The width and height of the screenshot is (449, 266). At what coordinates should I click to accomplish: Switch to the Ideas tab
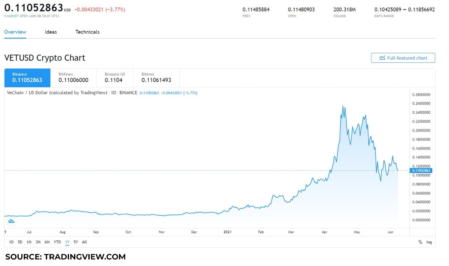coord(51,32)
